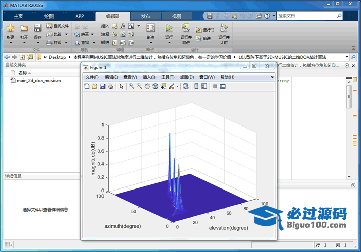Open the dropdown arrow under 断点
This screenshot has width=361, height=252.
151,43
